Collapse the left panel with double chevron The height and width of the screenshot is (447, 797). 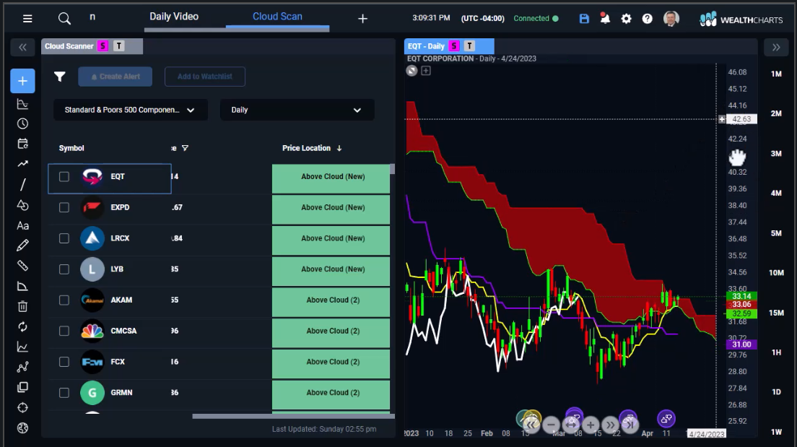pyautogui.click(x=22, y=47)
